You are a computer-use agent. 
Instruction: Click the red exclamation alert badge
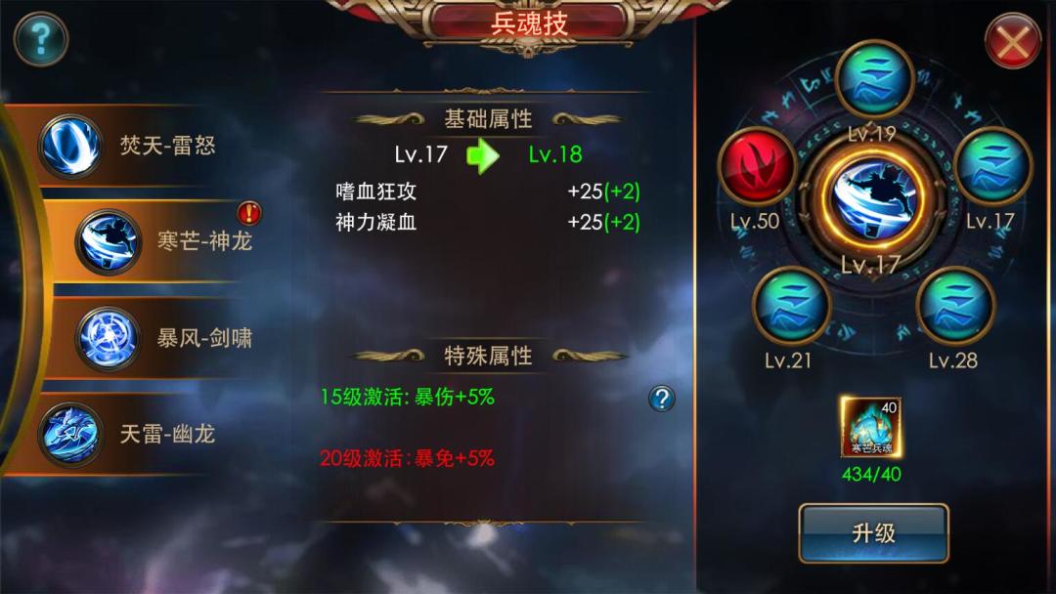click(x=249, y=213)
